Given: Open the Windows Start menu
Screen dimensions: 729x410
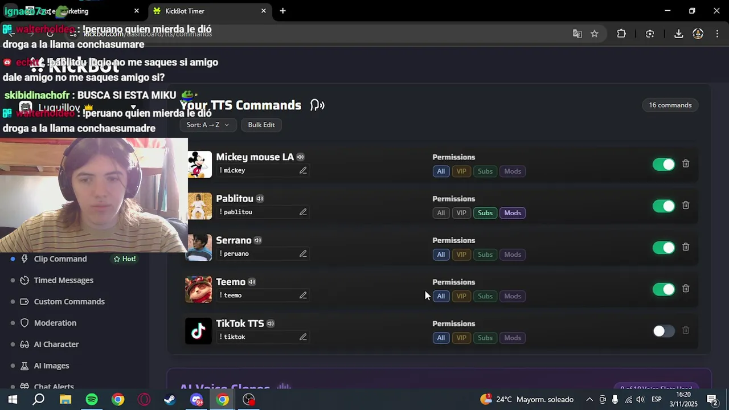Looking at the screenshot, I should click(x=13, y=399).
